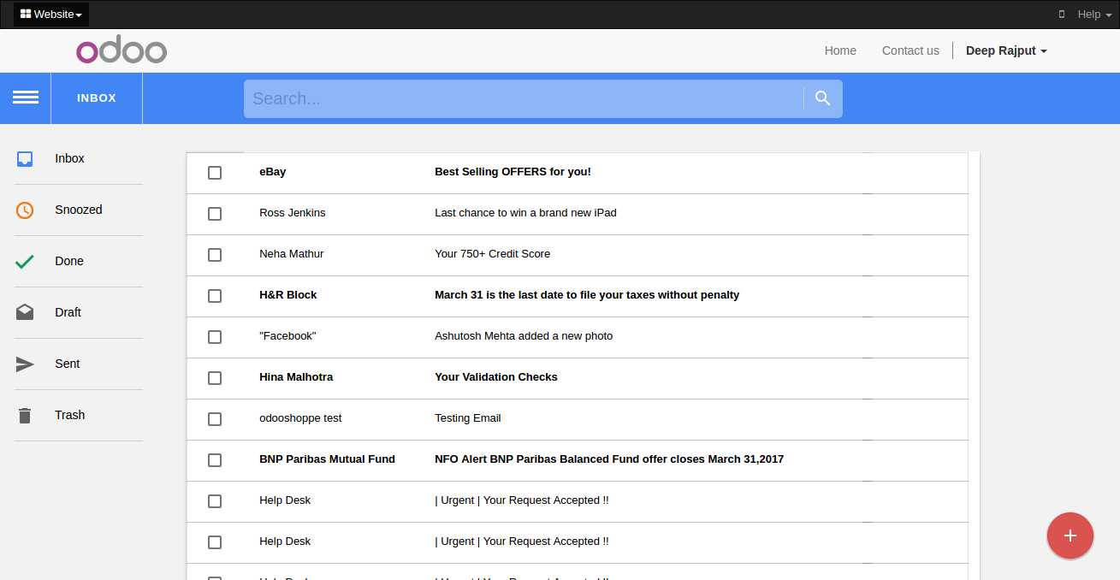Click the Inbox tray icon in sidebar
Viewport: 1120px width, 580px height.
[25, 158]
